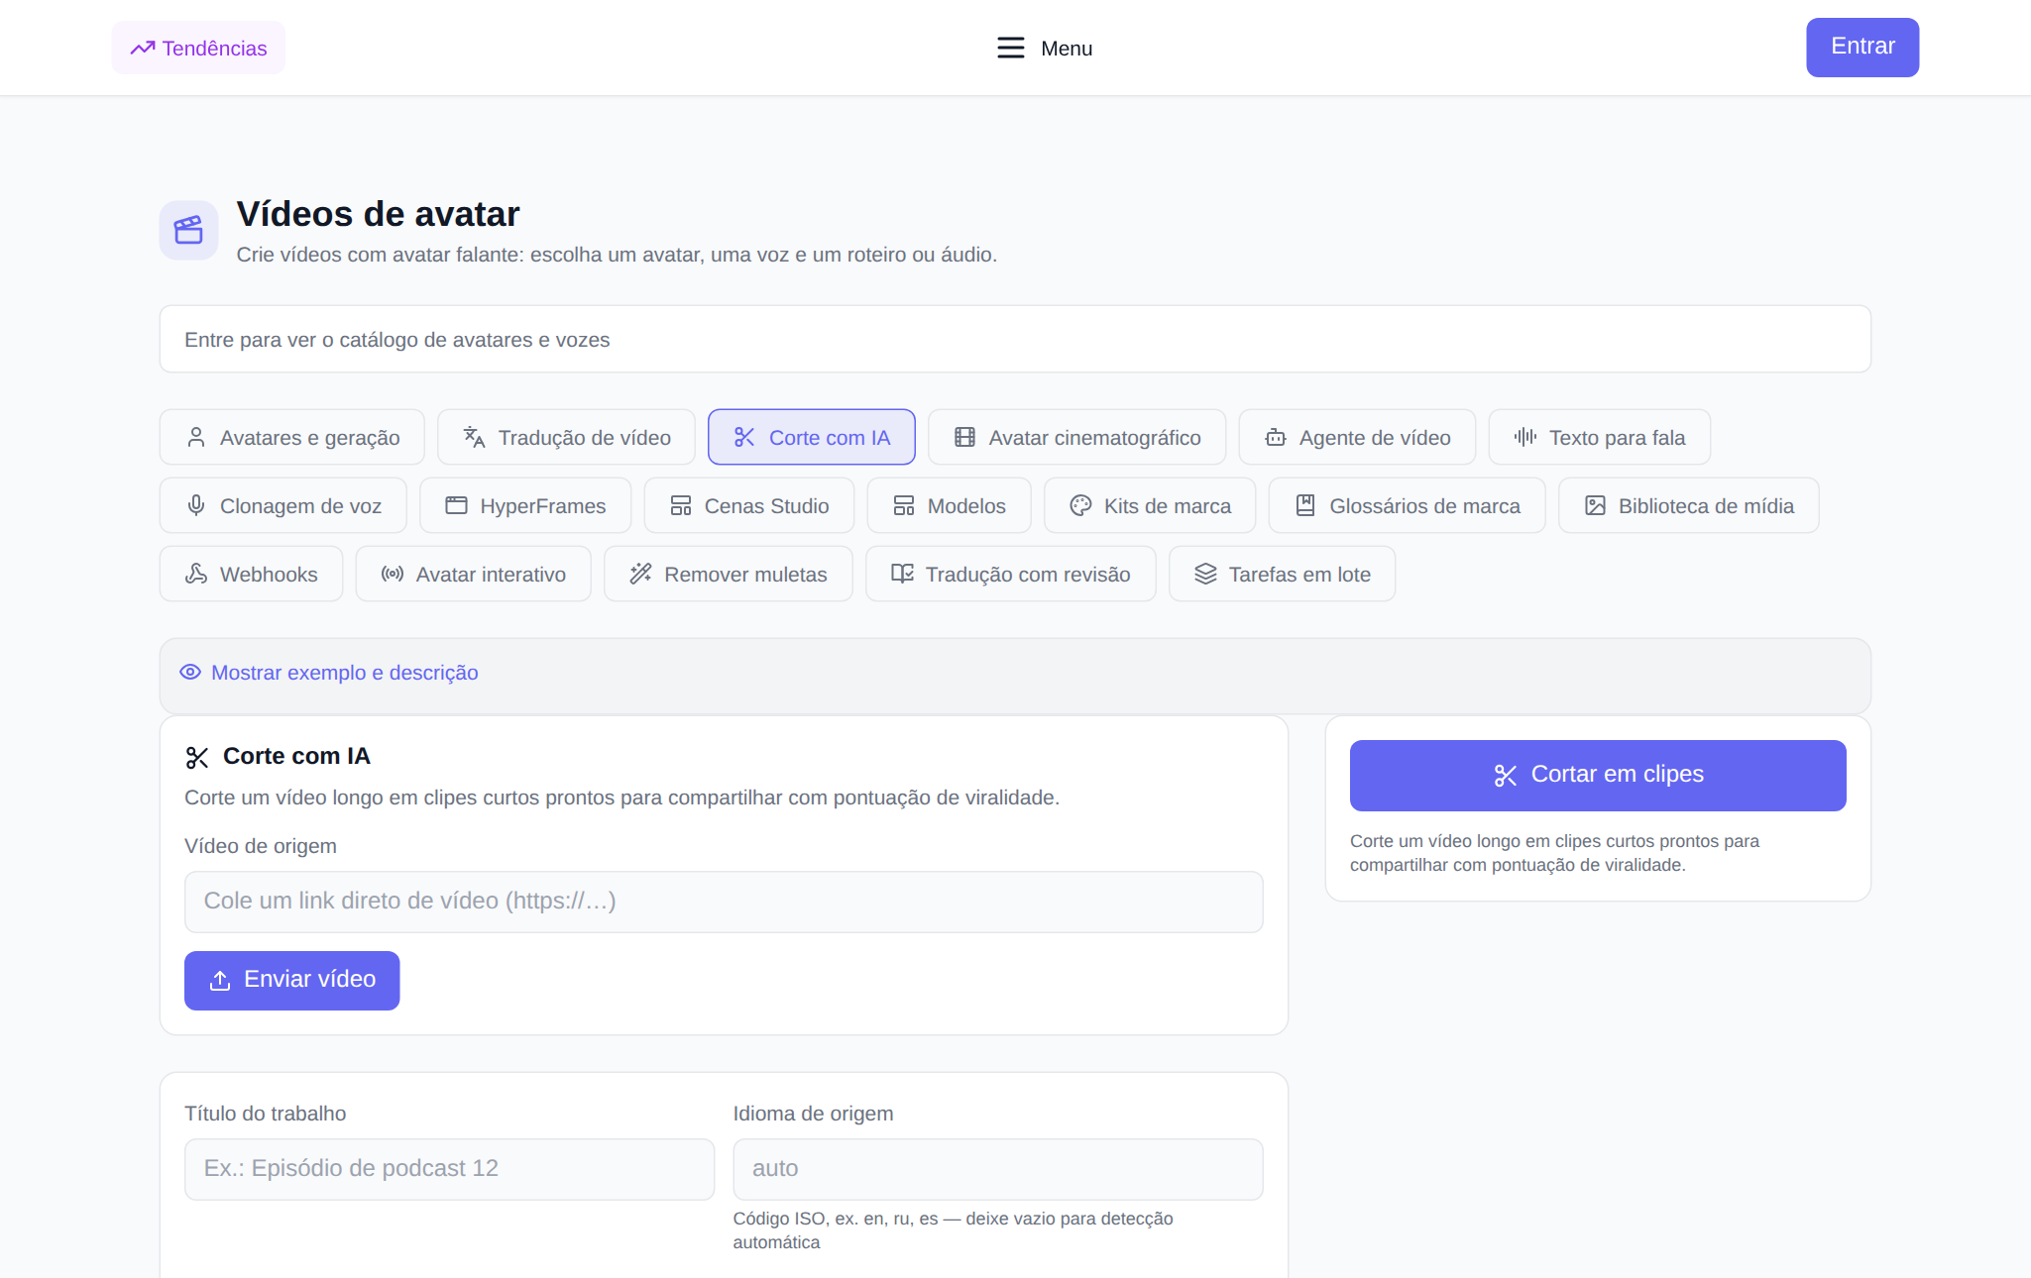2031x1278 pixels.
Task: Click the broadcast icon in Avatar interativo
Action: pyautogui.click(x=393, y=574)
